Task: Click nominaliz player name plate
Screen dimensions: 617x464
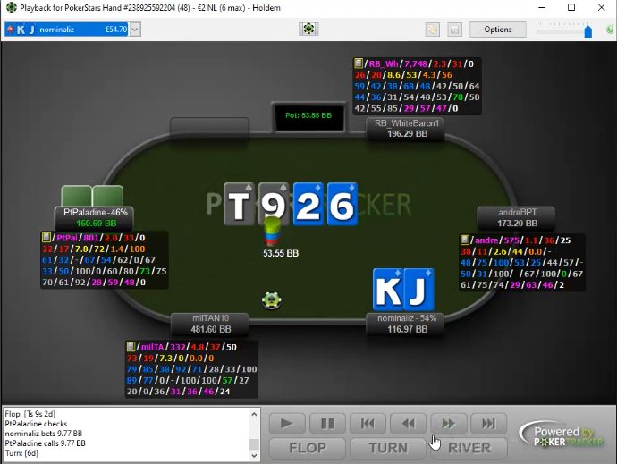Action: (406, 324)
